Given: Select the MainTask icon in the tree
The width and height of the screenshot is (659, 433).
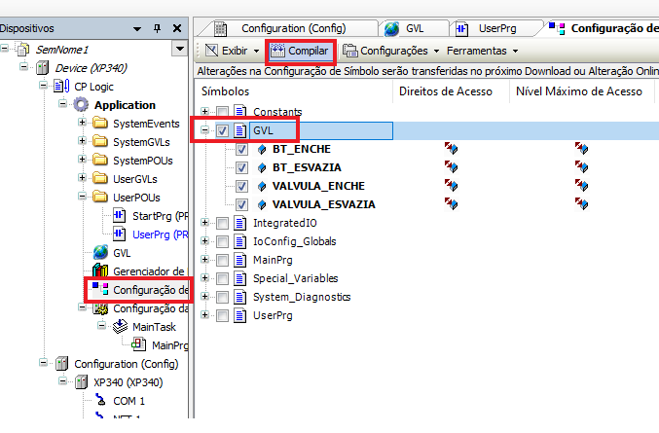Looking at the screenshot, I should coord(116,327).
